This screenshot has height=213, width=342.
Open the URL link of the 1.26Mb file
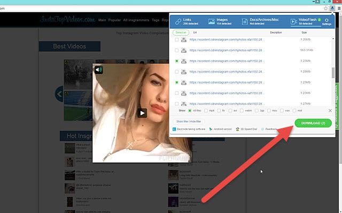coord(227,39)
